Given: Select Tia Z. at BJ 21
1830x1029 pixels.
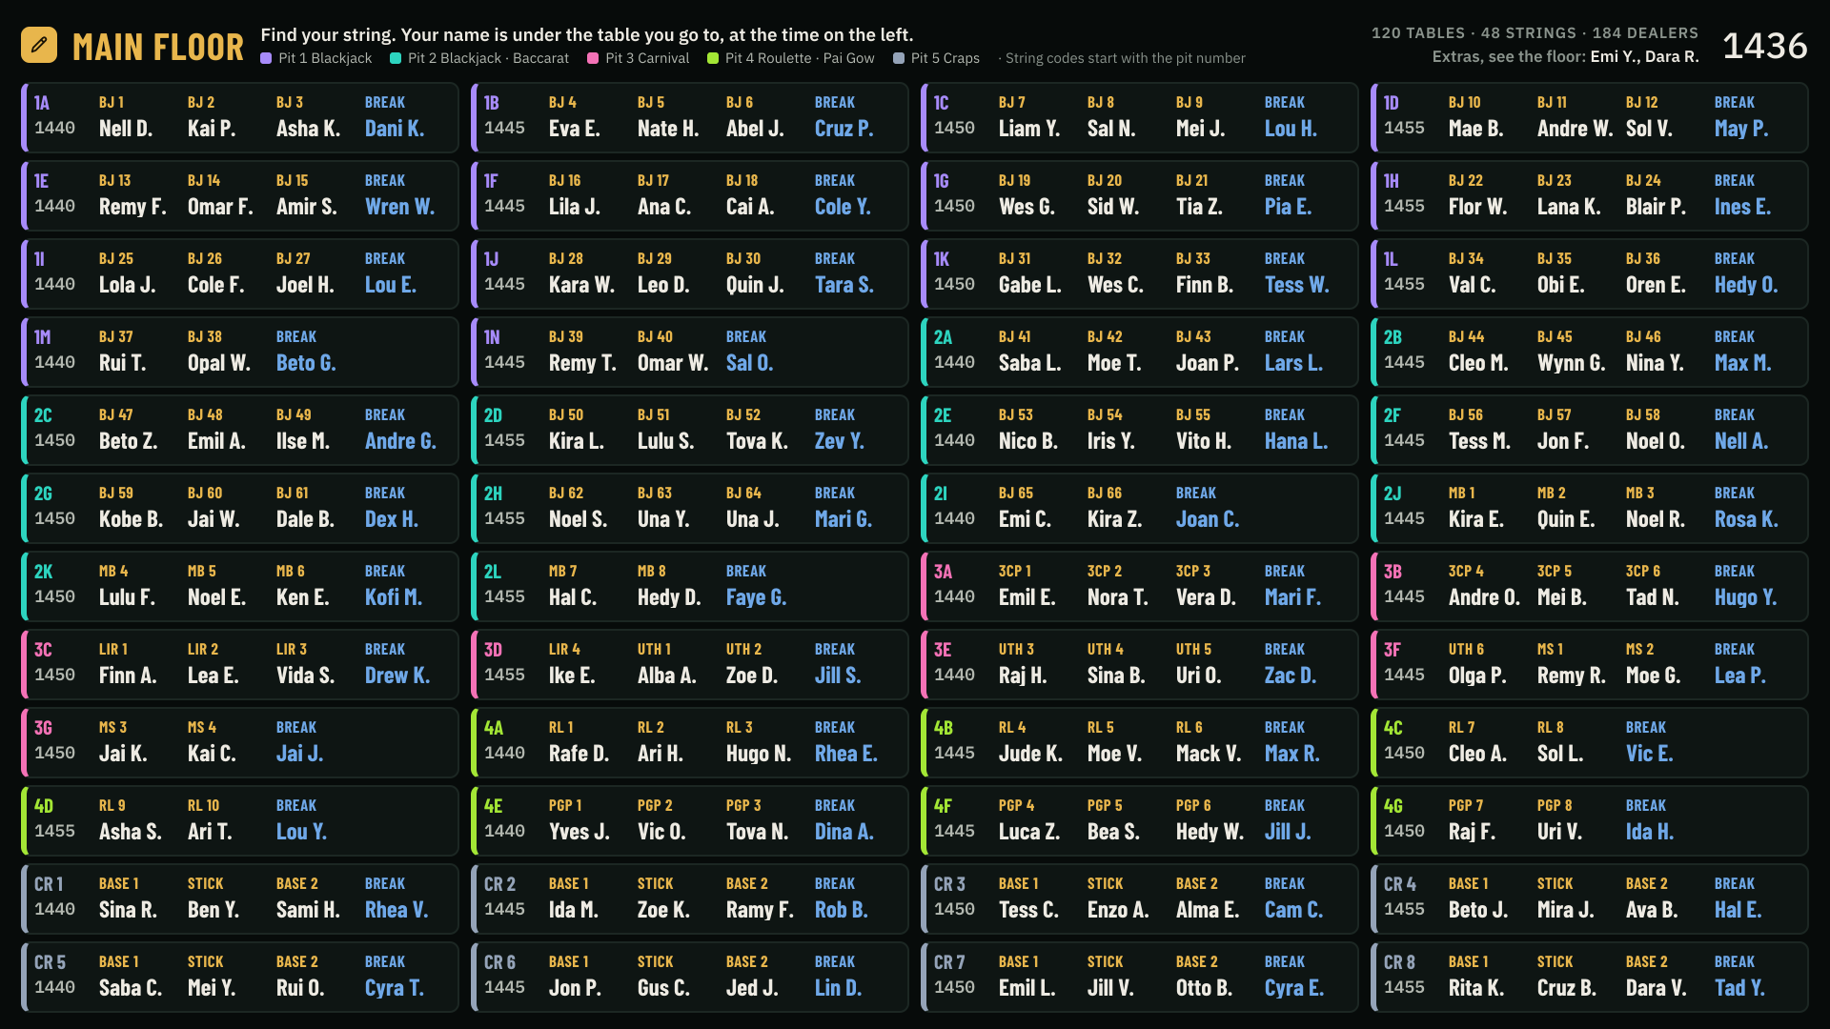Looking at the screenshot, I should point(1199,207).
